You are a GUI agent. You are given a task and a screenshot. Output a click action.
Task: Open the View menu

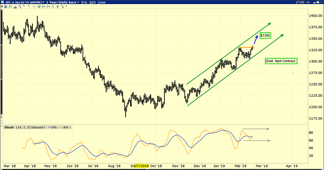102,2
